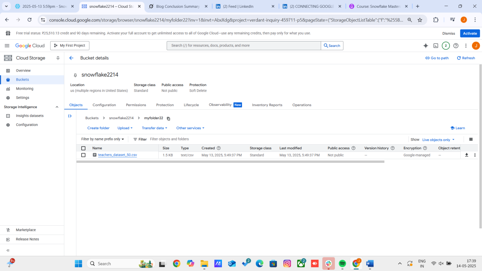Open the Filter by name prefix dropdown
This screenshot has width=482, height=271.
click(103, 139)
